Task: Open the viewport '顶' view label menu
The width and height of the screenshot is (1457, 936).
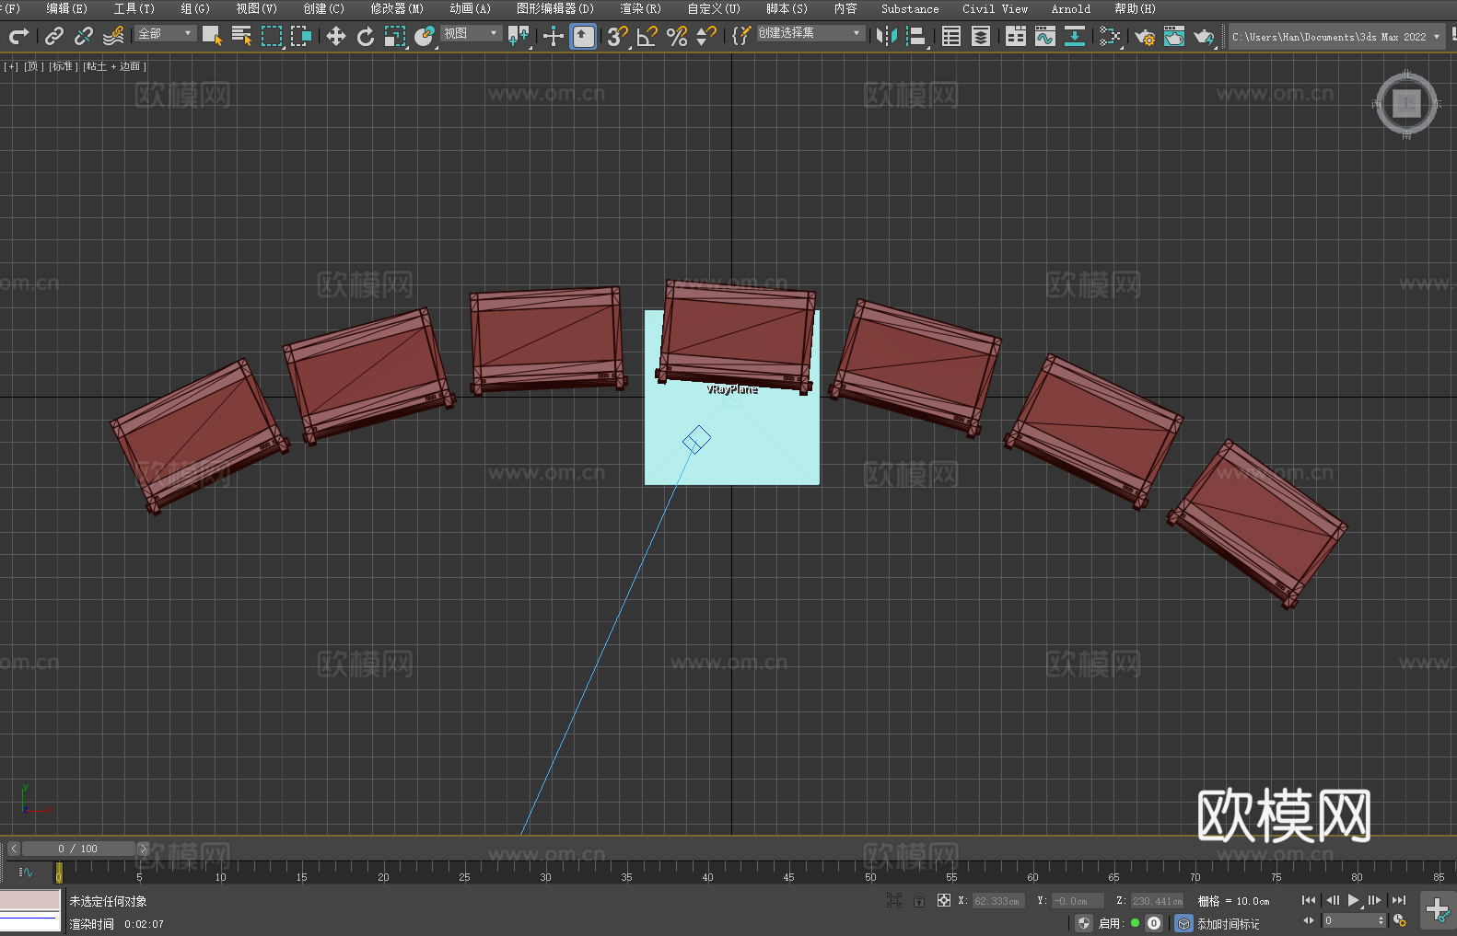Action: tap(33, 66)
